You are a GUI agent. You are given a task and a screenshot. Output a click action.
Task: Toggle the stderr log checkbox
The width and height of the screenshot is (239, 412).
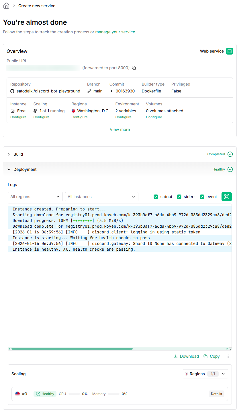pyautogui.click(x=179, y=197)
